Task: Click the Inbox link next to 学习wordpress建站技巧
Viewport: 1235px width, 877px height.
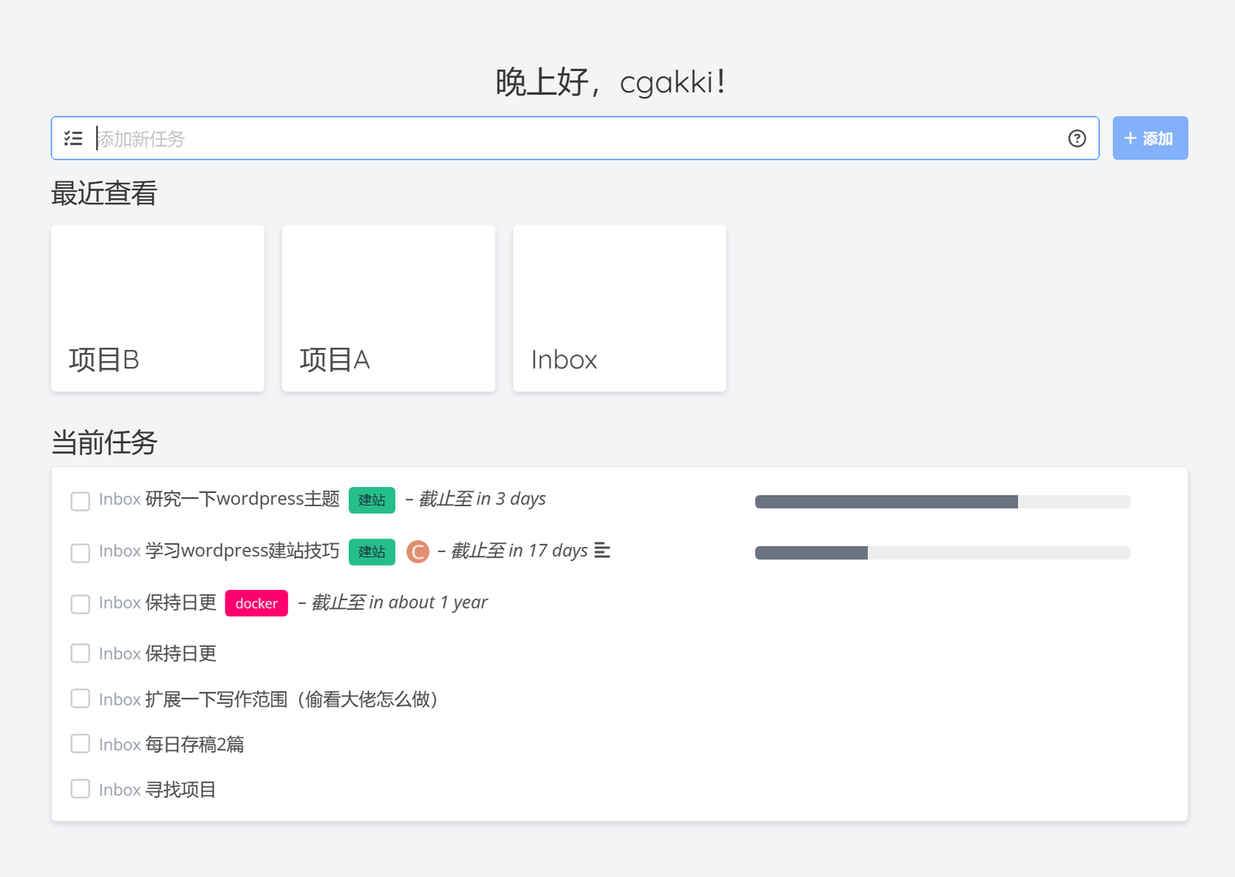Action: click(x=119, y=551)
